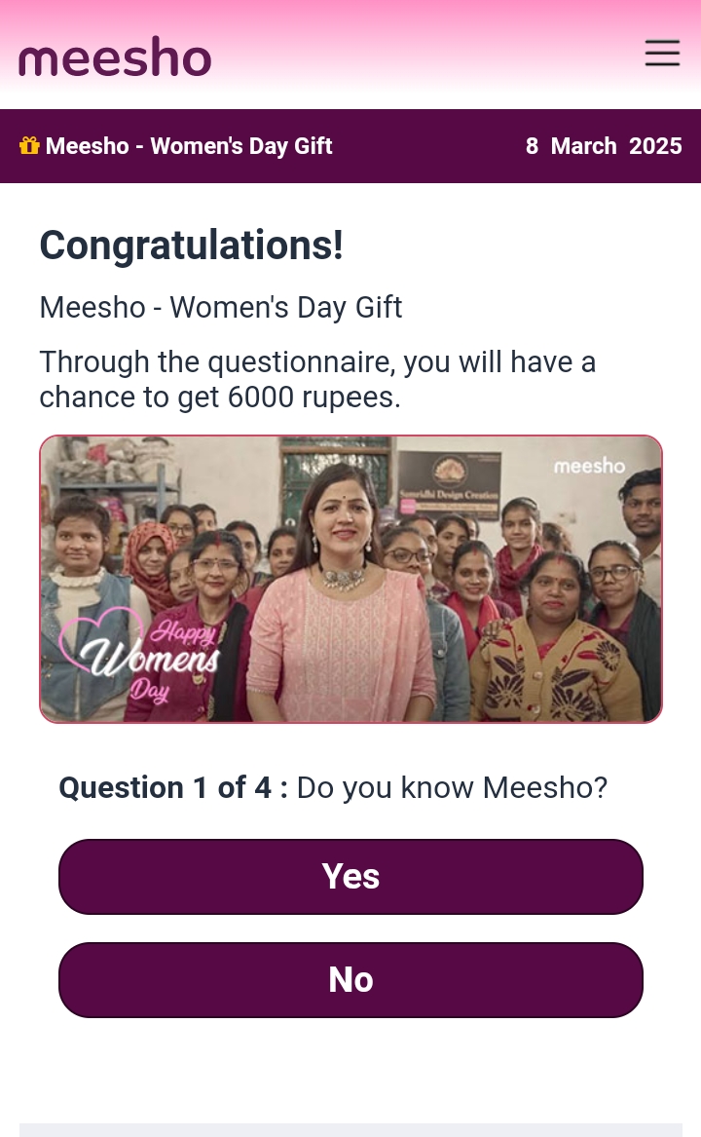Click the Question 1 of 4 label
This screenshot has height=1137, width=701.
coord(173,787)
